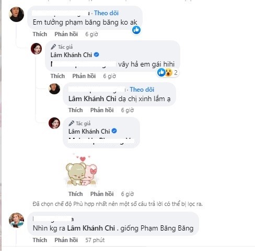The height and width of the screenshot is (251, 255).
Task: Click the verified badge beside first Lâm Khánh Chi
Action: click(x=96, y=54)
